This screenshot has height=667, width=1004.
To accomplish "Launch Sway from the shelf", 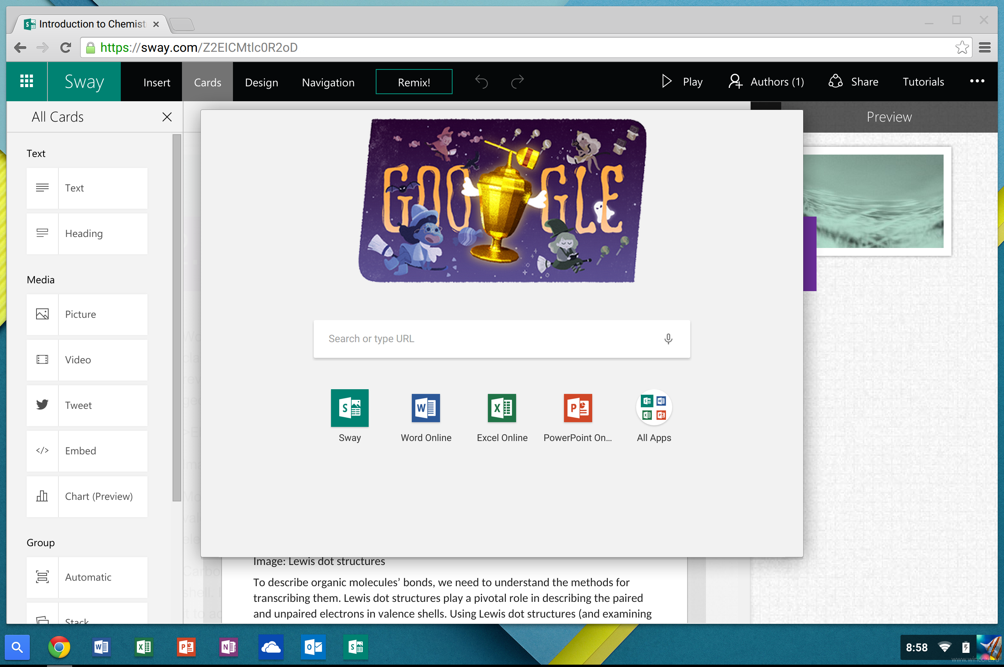I will click(x=355, y=647).
